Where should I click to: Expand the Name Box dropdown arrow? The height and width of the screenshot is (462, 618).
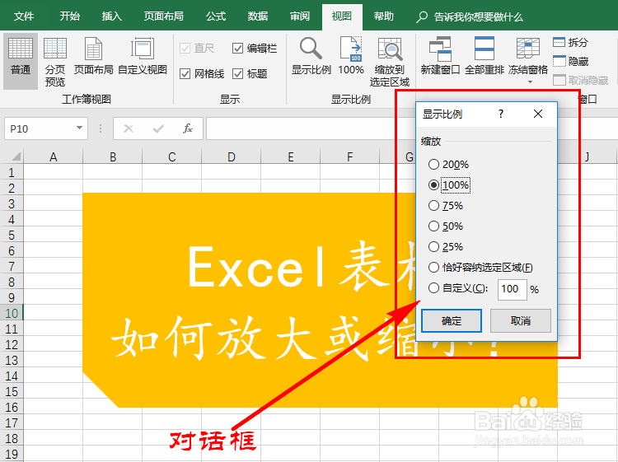click(79, 128)
